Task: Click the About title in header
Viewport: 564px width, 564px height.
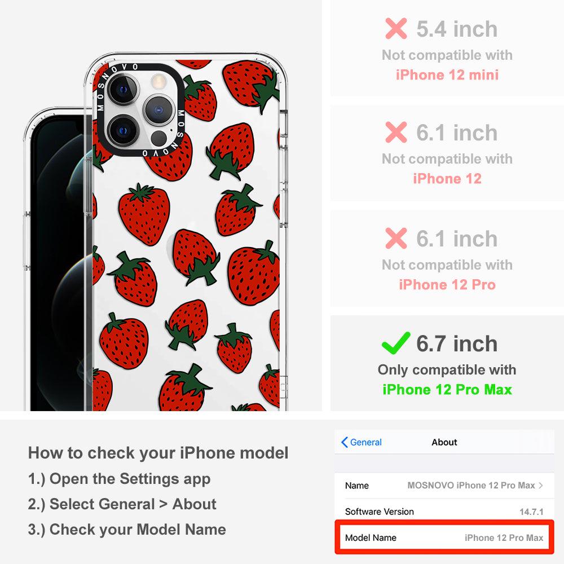Action: pyautogui.click(x=444, y=442)
